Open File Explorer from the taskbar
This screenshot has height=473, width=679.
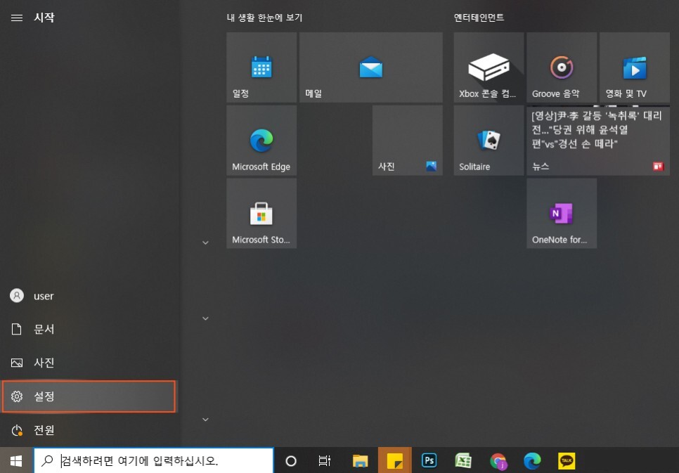coord(361,461)
